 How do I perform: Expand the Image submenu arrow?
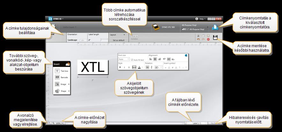(x=69, y=84)
